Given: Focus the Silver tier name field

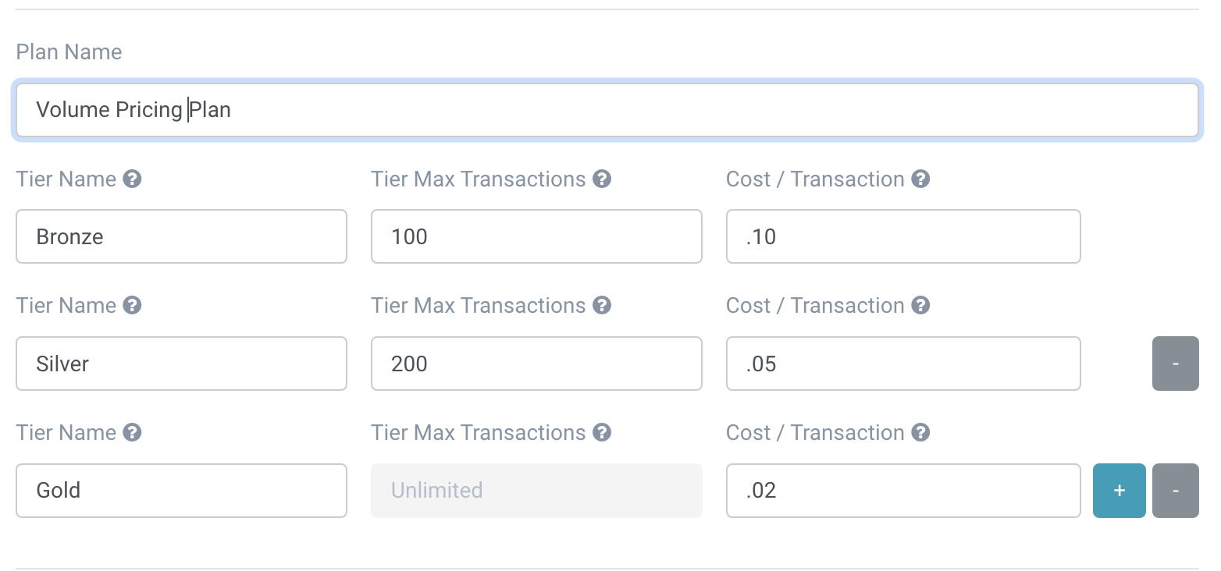Looking at the screenshot, I should coord(181,364).
